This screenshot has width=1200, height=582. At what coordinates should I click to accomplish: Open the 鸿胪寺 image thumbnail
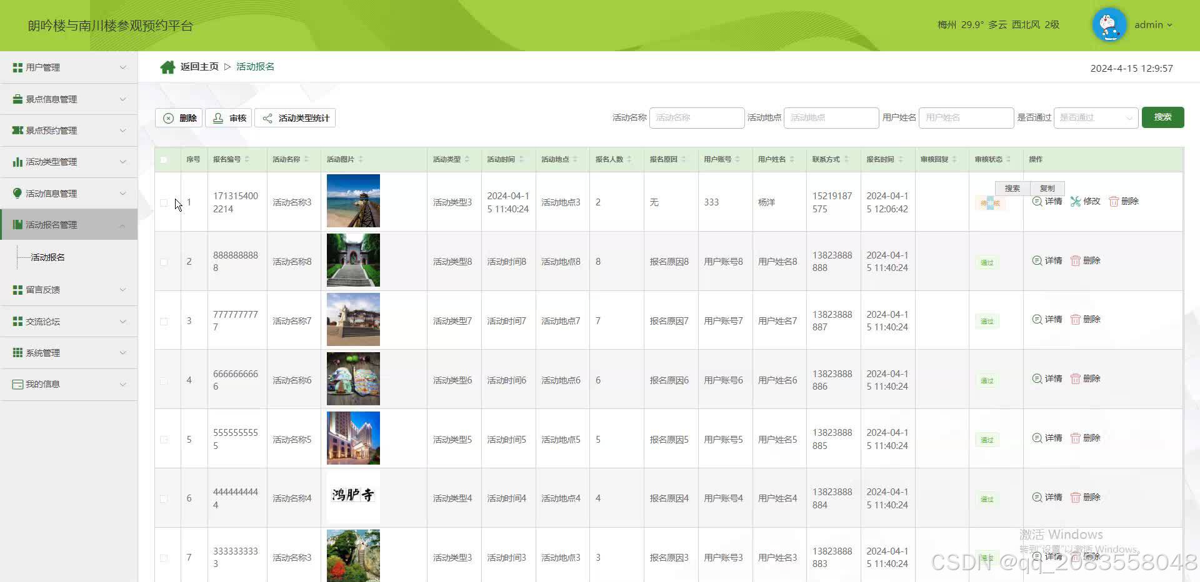click(x=353, y=497)
